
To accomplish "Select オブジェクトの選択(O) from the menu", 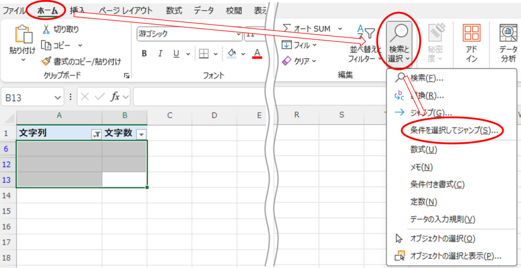I will click(x=443, y=238).
